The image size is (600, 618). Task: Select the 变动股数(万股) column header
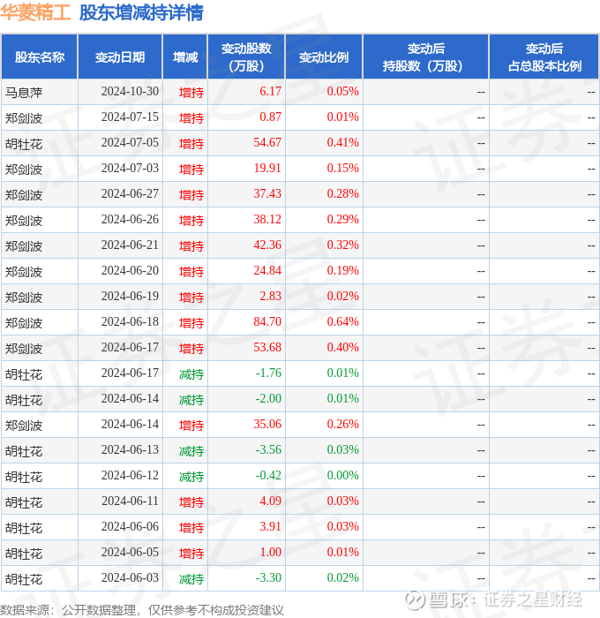(x=246, y=57)
